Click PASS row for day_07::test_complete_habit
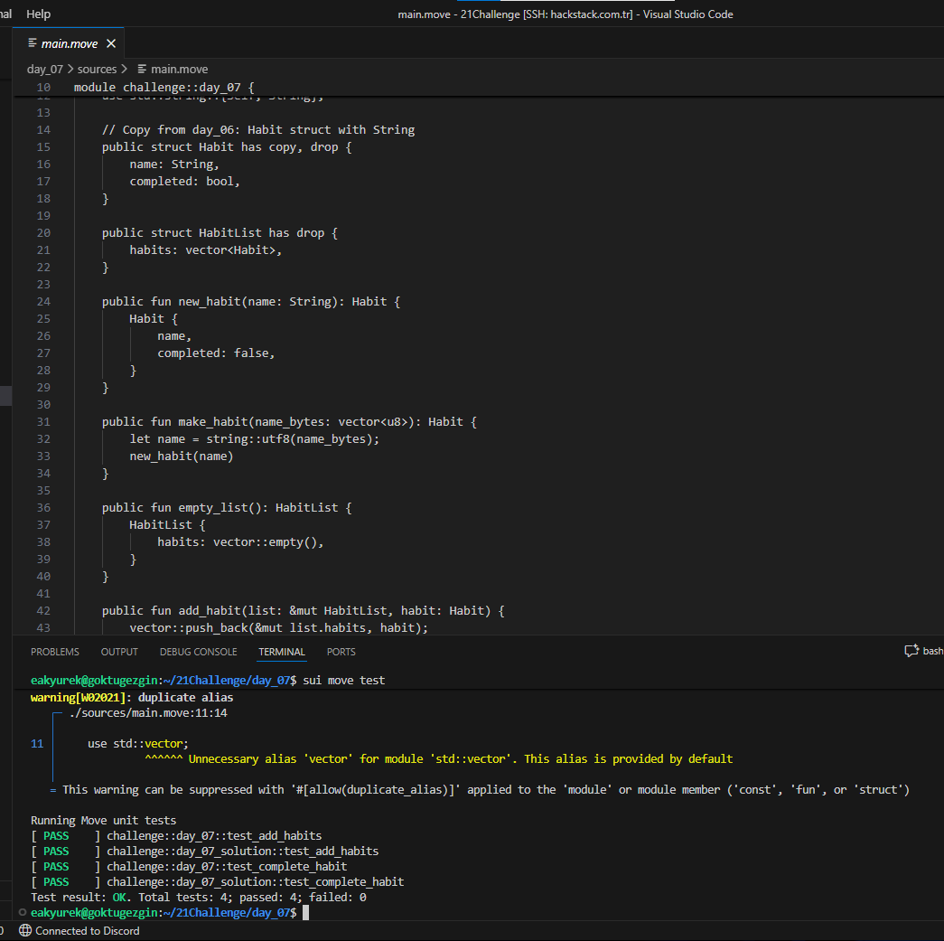944x941 pixels. (189, 867)
